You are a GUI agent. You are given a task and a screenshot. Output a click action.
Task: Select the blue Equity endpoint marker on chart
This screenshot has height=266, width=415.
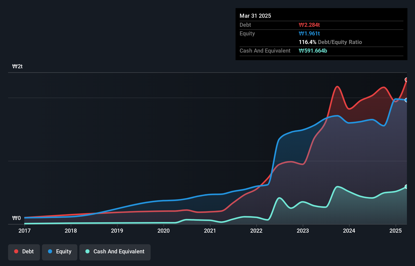click(x=407, y=100)
